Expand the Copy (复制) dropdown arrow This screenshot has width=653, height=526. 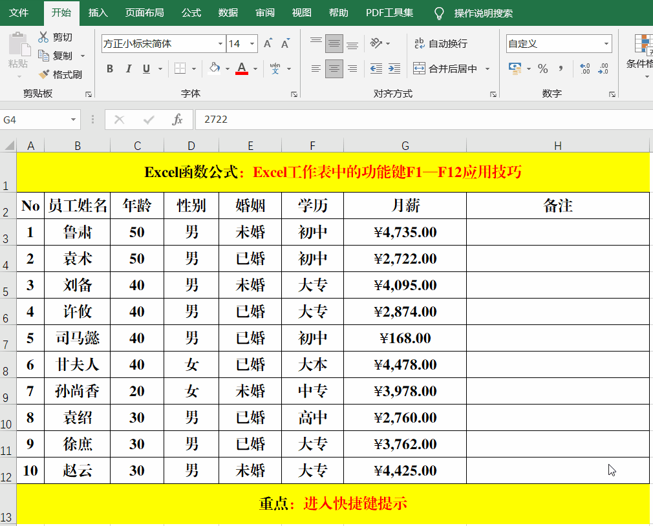click(83, 56)
